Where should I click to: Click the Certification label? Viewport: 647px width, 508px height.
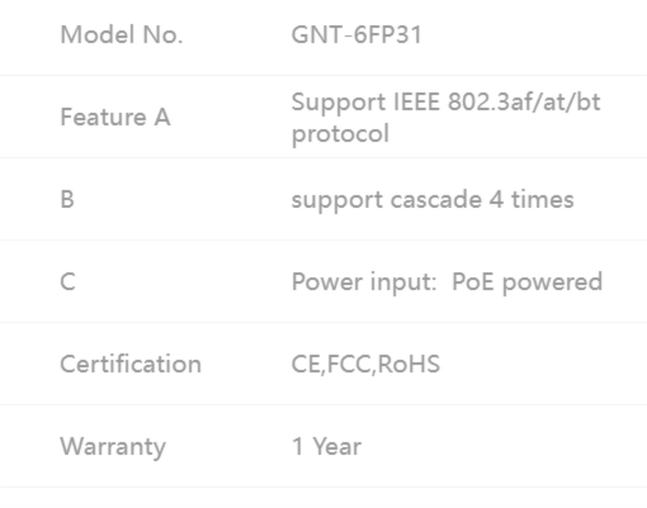coord(131,364)
